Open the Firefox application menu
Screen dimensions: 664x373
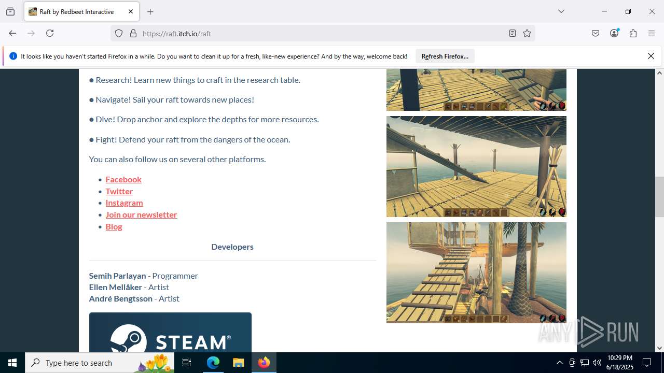click(652, 33)
